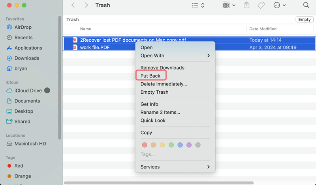The height and width of the screenshot is (185, 316).
Task: Click the Empty button
Action: tap(304, 20)
